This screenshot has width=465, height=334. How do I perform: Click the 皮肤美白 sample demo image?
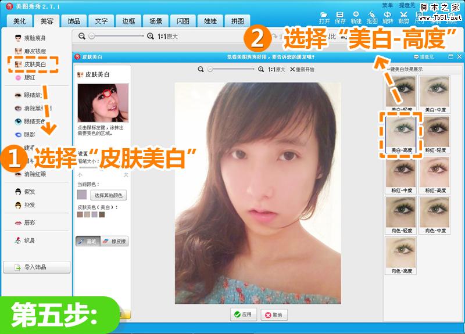click(x=103, y=103)
